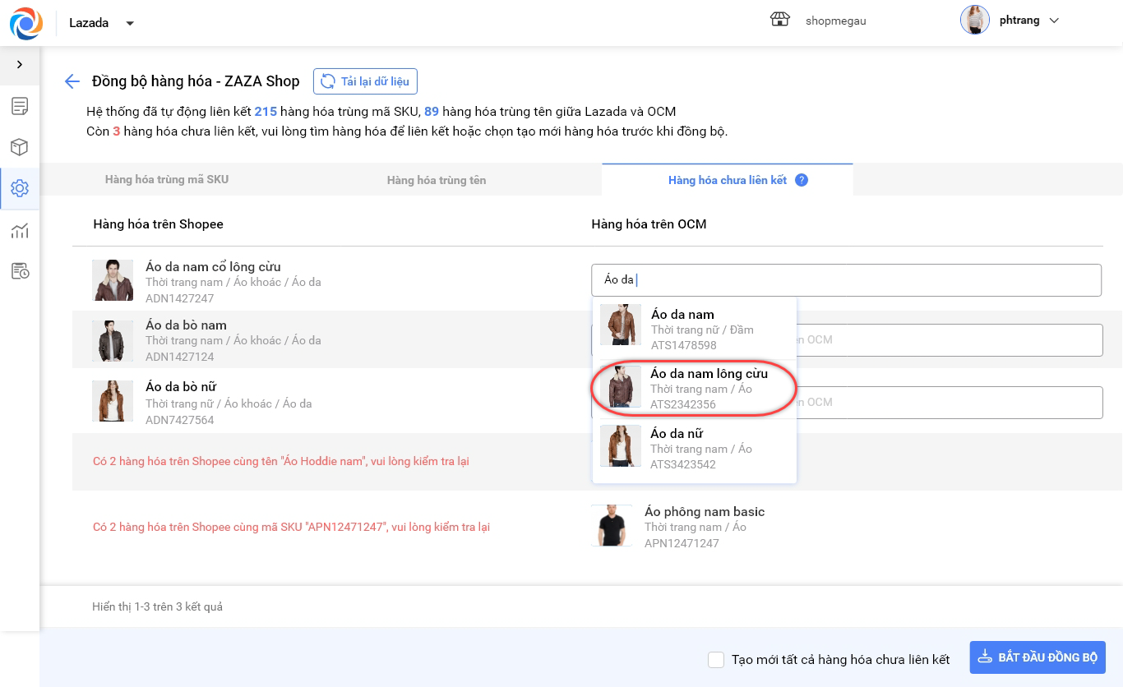Switch to Hàng hóa trùng tên tab
The image size is (1123, 687).
click(437, 180)
